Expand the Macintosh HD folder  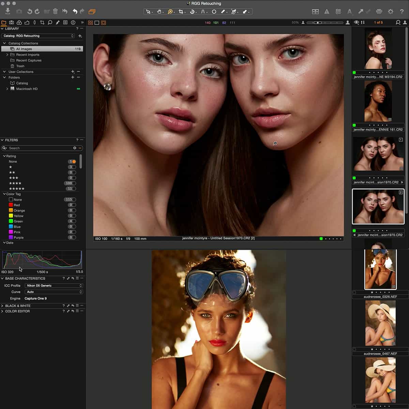tap(7, 89)
